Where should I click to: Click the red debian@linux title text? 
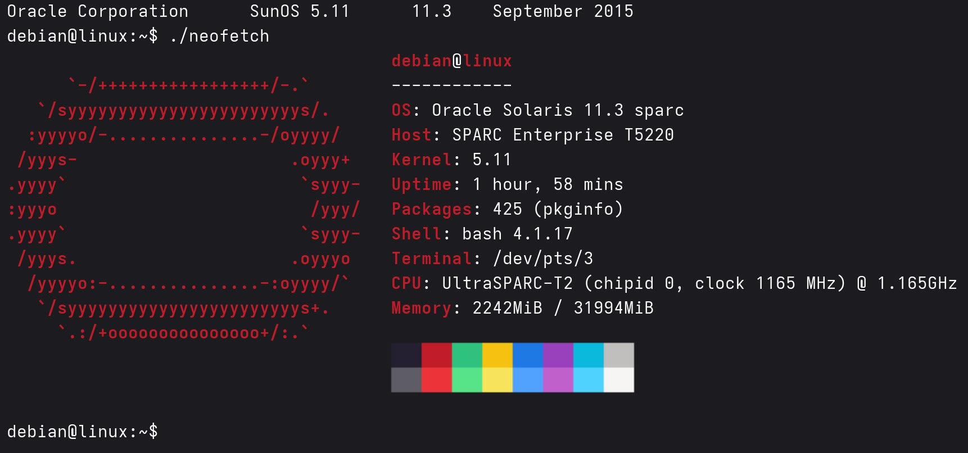452,61
